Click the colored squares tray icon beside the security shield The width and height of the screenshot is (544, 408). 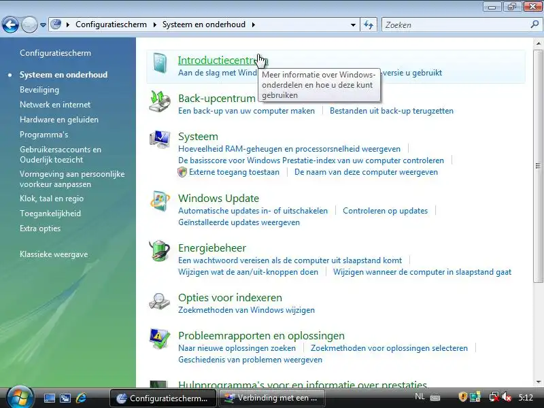click(x=475, y=397)
